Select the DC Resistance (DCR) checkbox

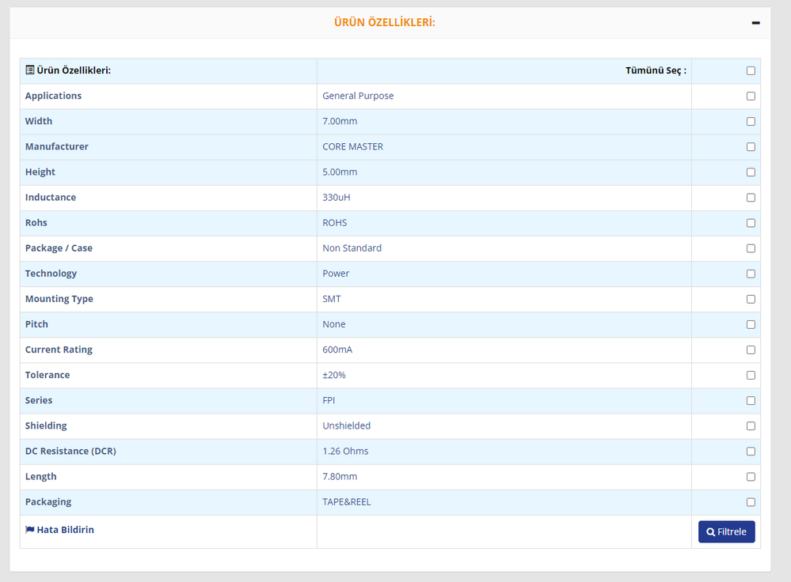(751, 452)
